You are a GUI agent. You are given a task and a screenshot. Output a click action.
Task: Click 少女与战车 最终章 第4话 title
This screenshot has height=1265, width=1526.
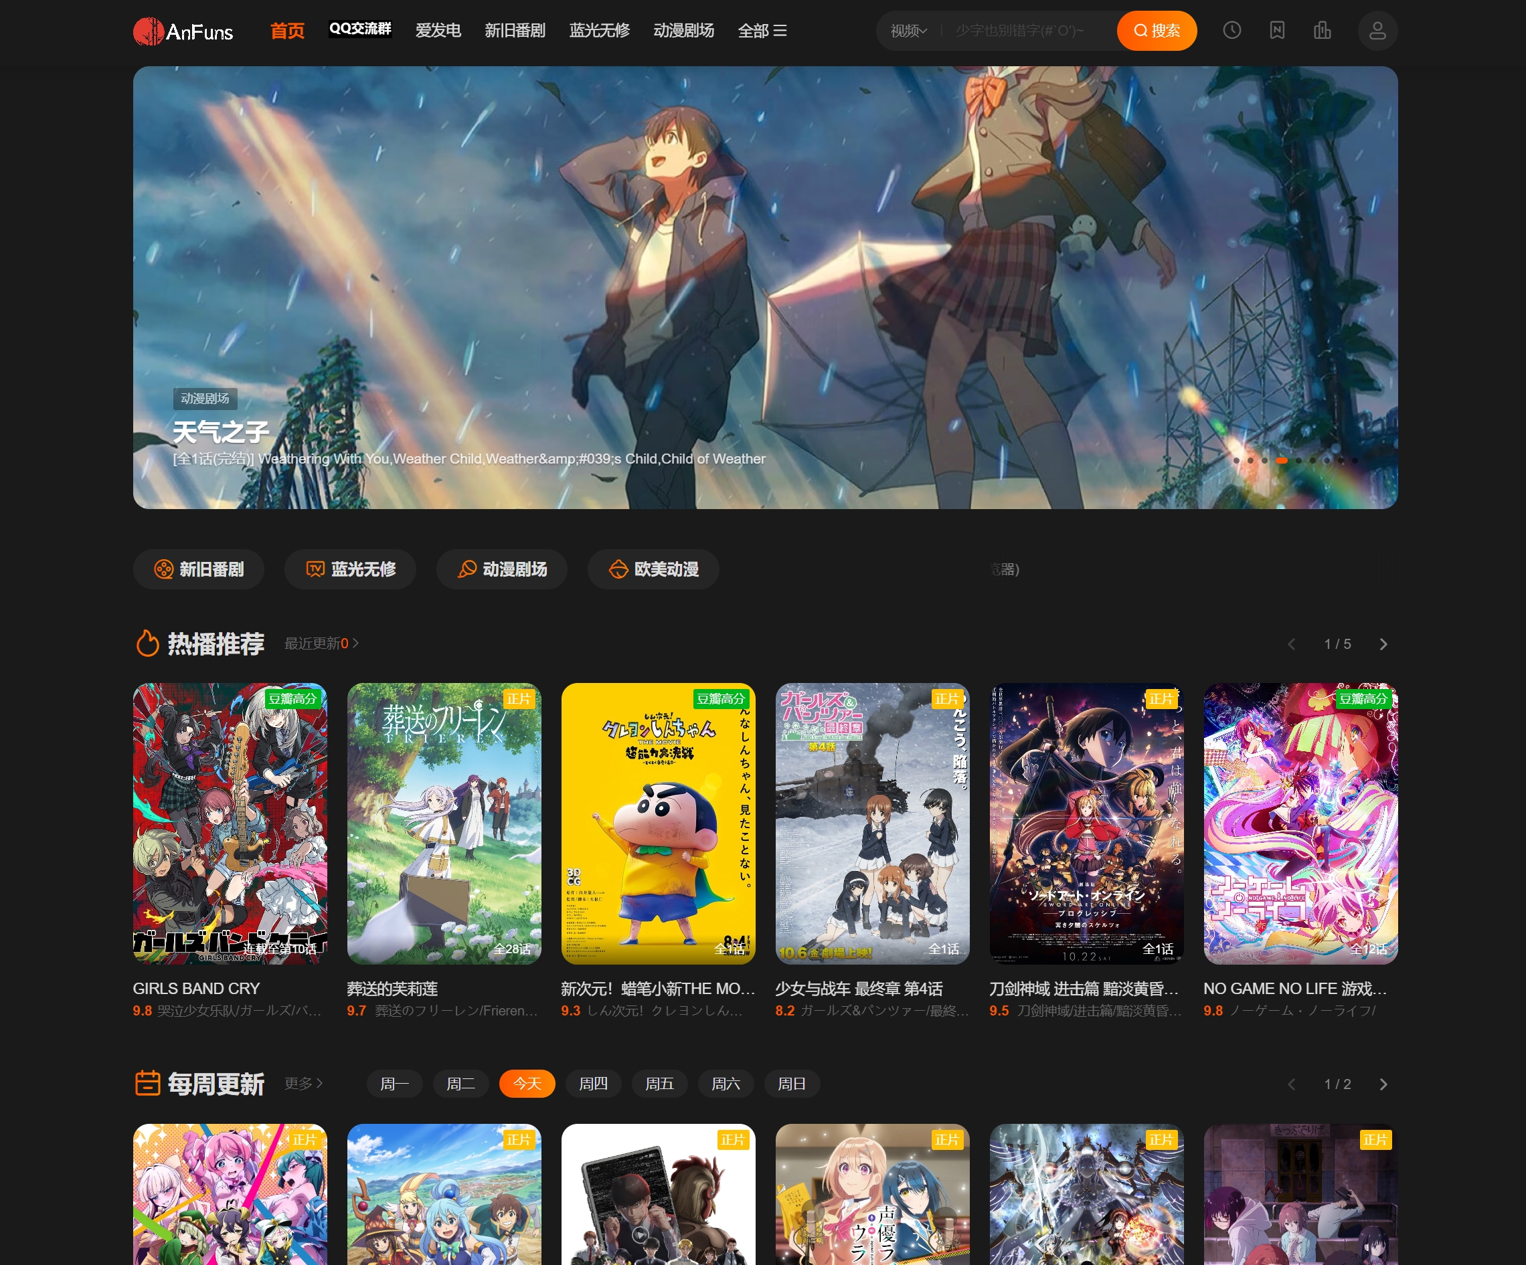(859, 988)
